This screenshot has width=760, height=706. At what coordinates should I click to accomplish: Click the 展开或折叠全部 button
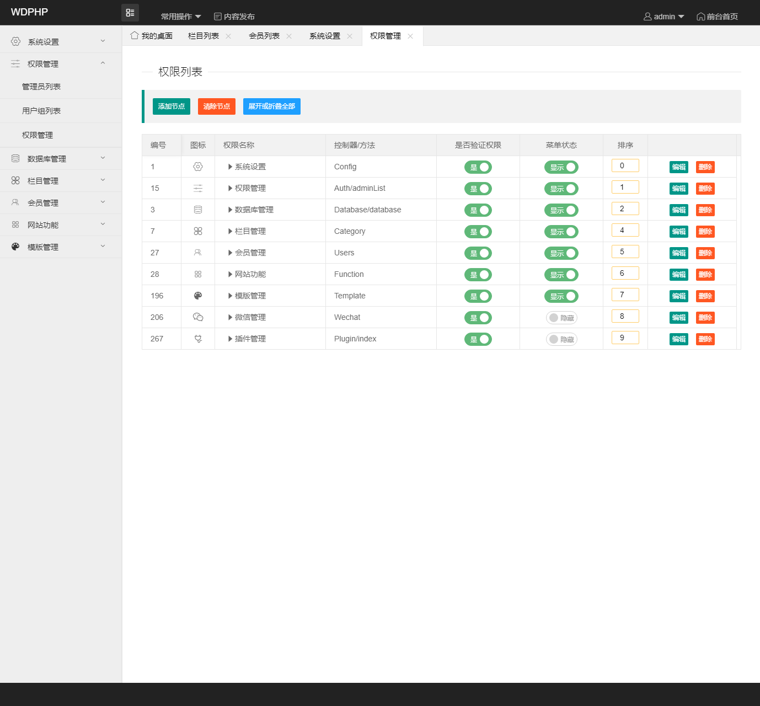[272, 106]
